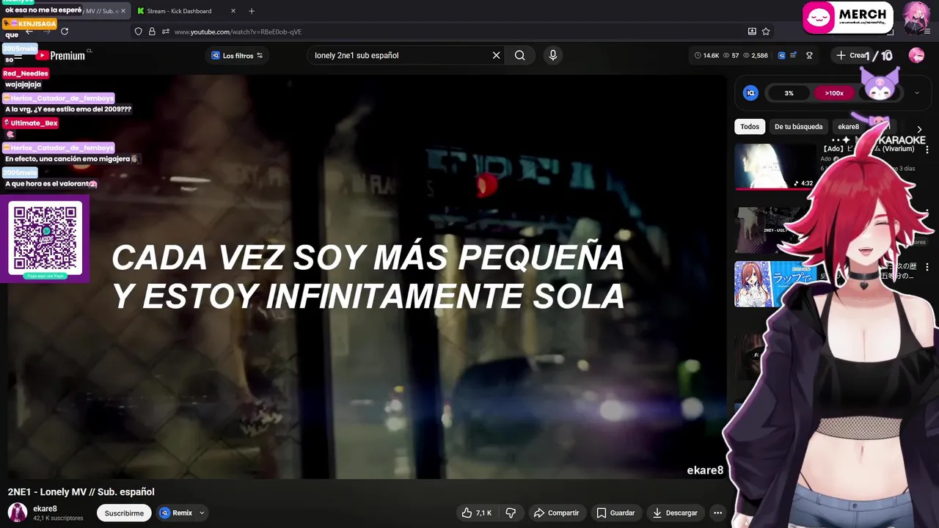Expand the Remix dropdown arrow
Screen dimensions: 939x528
202,513
